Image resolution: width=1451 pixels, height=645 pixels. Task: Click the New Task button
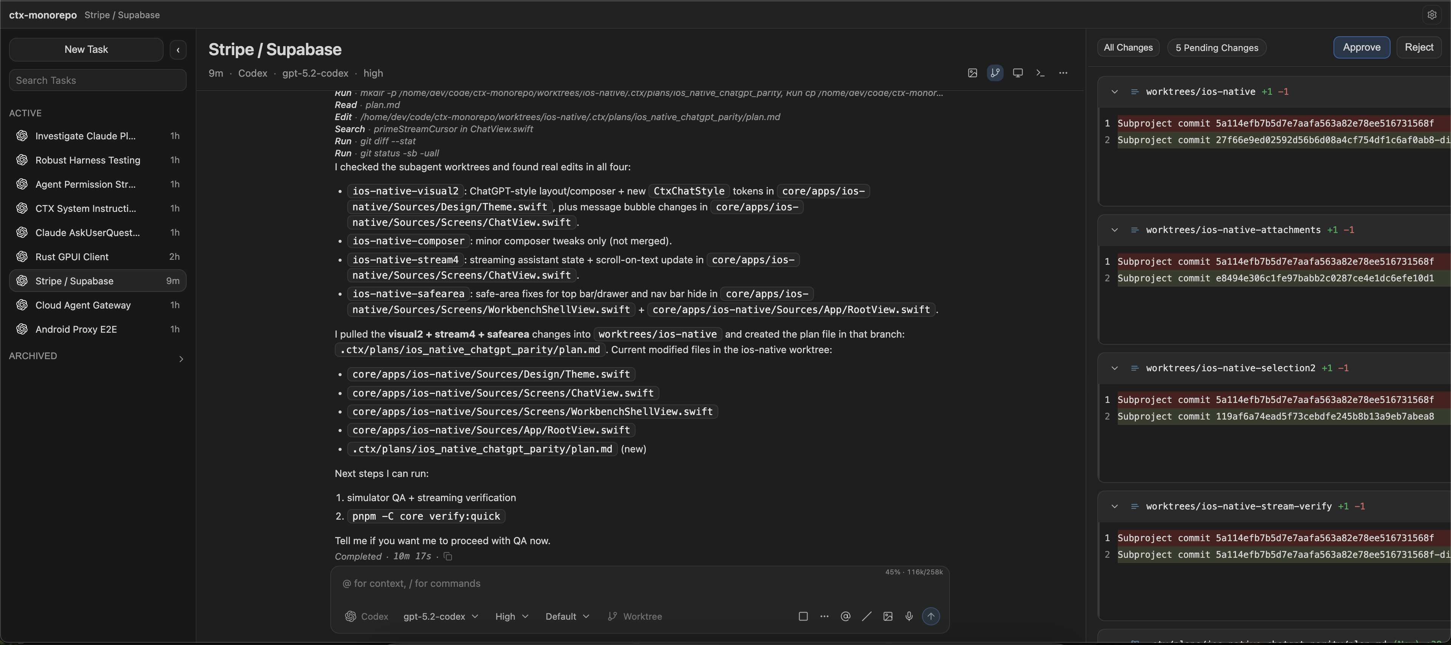coord(86,49)
